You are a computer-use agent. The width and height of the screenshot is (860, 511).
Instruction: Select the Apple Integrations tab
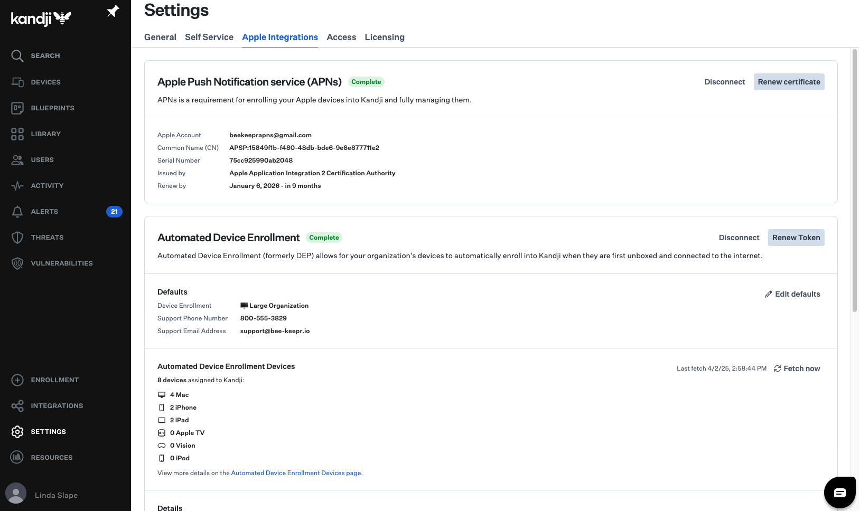pos(280,37)
